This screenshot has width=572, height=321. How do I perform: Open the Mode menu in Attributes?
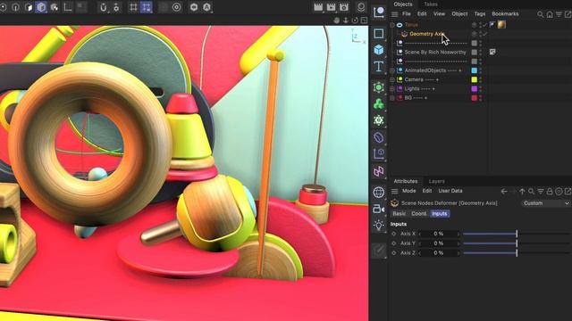(409, 191)
